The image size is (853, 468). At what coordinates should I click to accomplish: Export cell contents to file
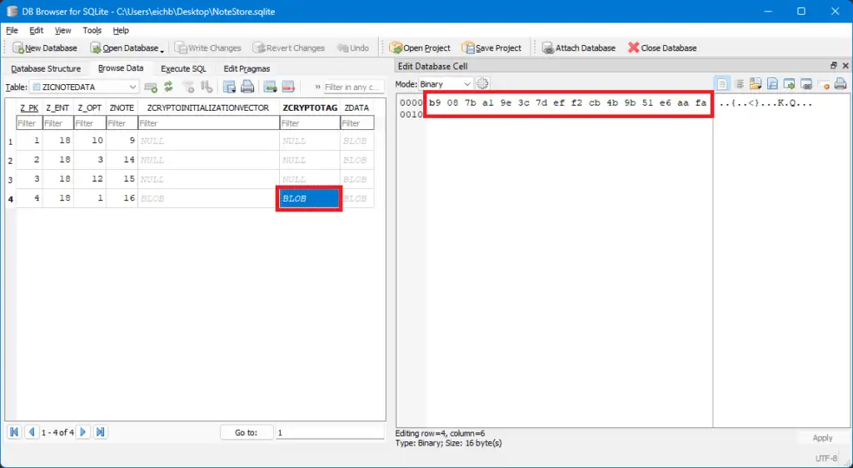pyautogui.click(x=772, y=84)
